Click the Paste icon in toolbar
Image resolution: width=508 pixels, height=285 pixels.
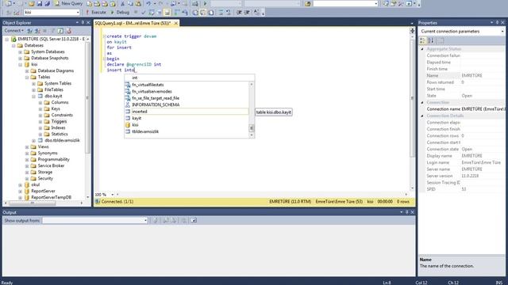138,3
